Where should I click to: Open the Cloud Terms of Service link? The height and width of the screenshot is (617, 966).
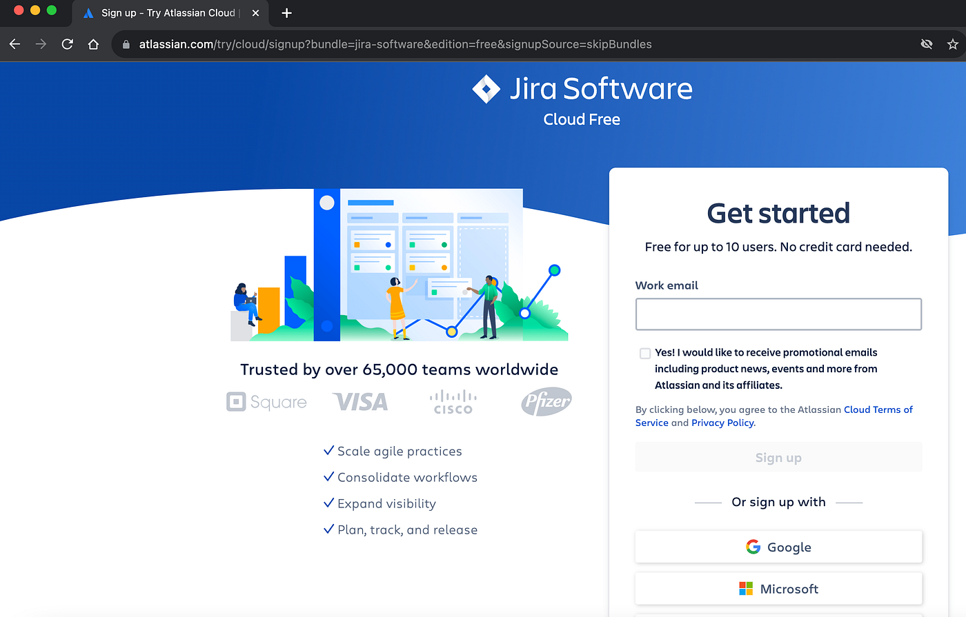tap(878, 409)
